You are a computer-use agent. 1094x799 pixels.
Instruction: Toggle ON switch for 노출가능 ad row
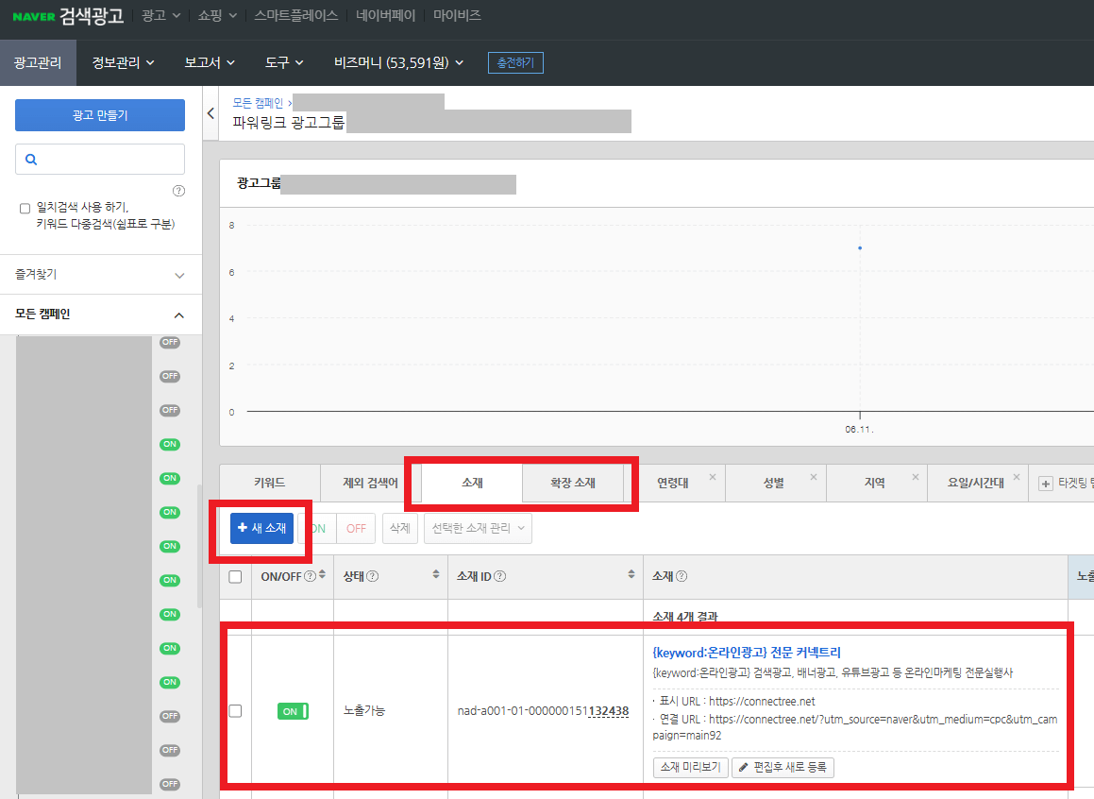tap(293, 711)
